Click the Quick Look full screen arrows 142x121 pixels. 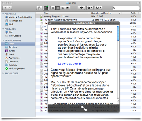pos(84,108)
